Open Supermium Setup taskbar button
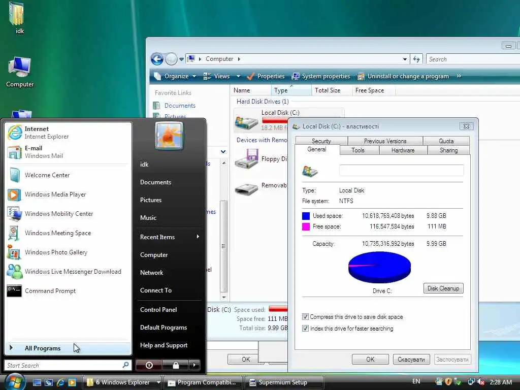The width and height of the screenshot is (520, 390). coord(284,382)
